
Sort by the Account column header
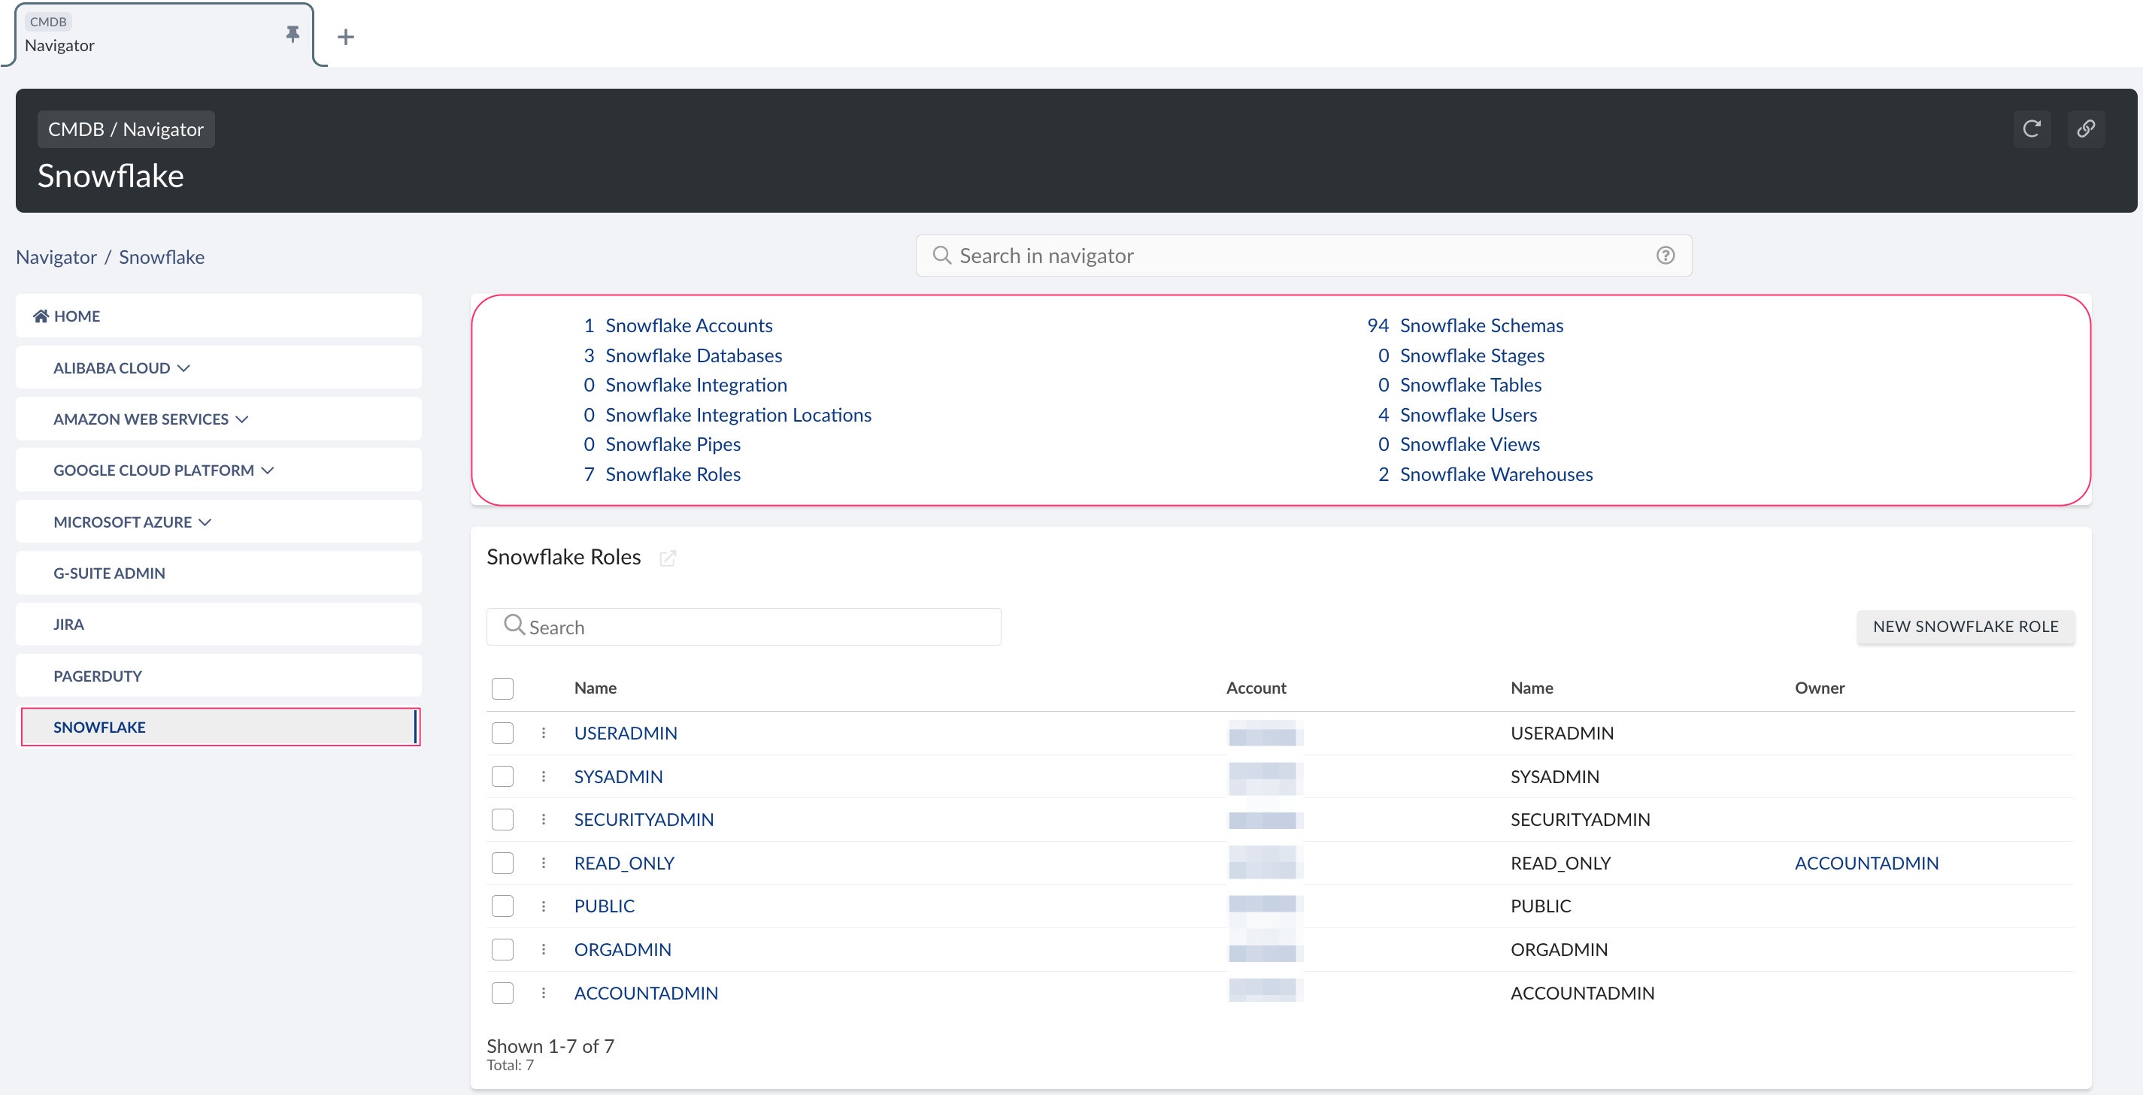pyautogui.click(x=1256, y=688)
